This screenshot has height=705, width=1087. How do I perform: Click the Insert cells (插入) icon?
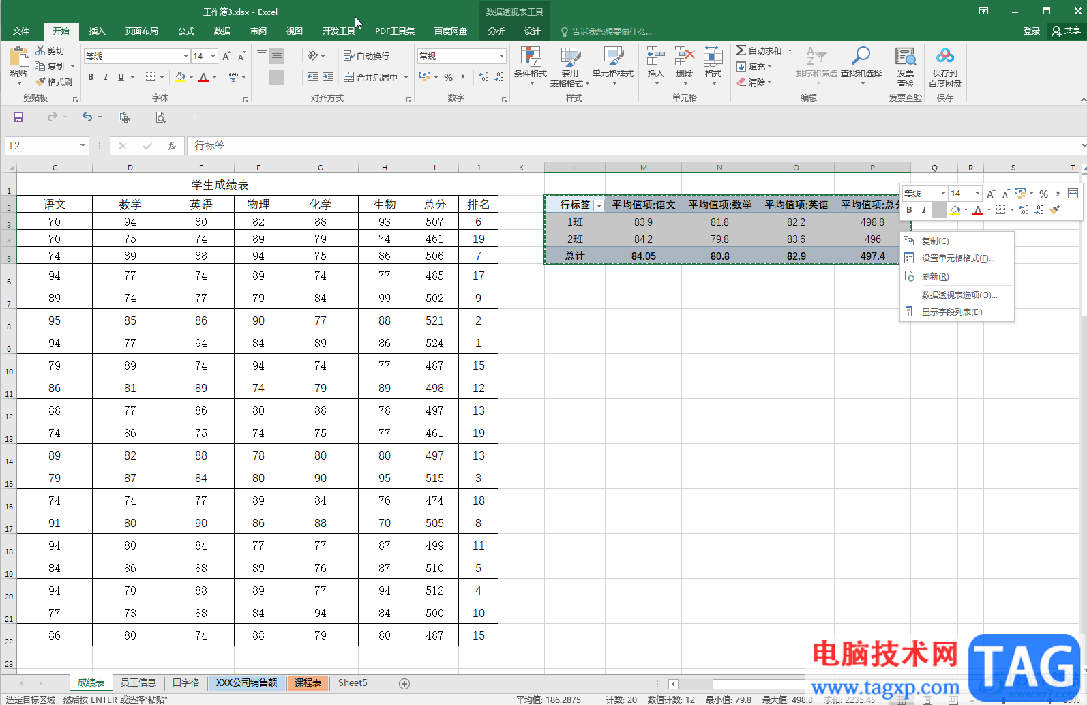coord(655,57)
